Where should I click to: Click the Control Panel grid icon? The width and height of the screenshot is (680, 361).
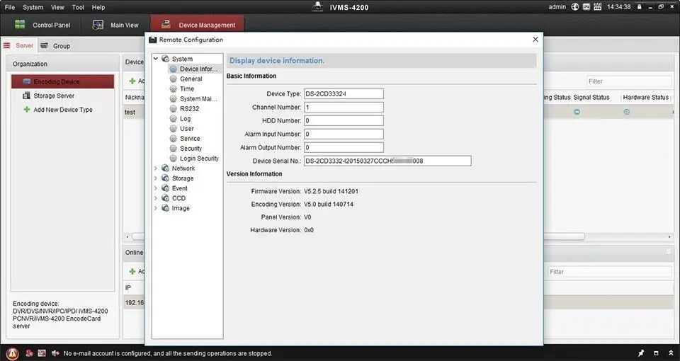(20, 25)
